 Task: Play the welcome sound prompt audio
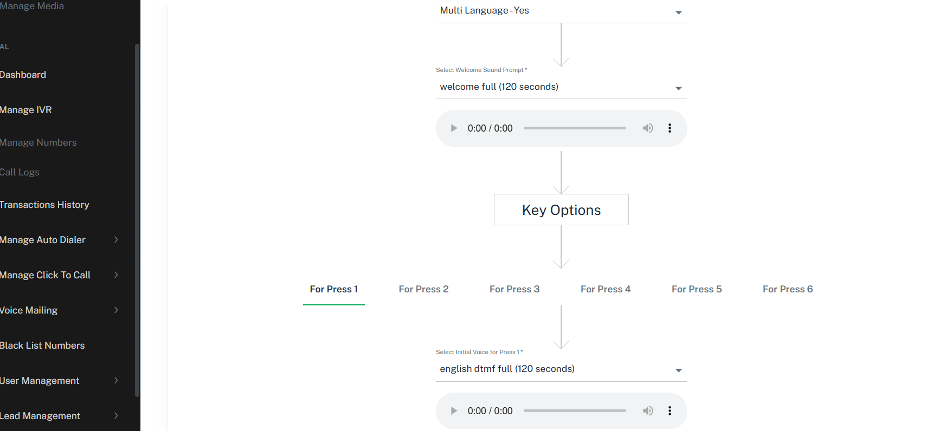pyautogui.click(x=454, y=128)
